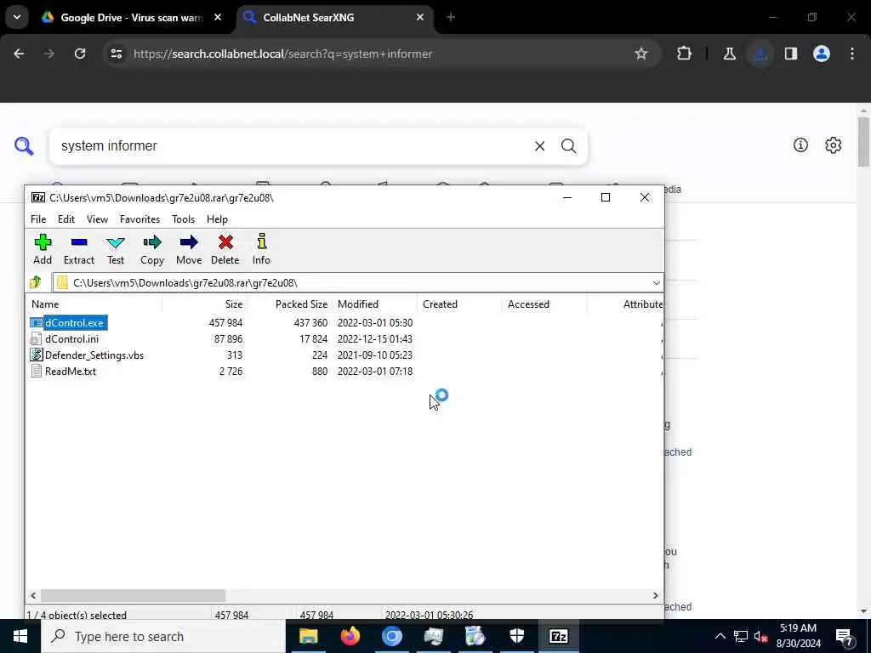The height and width of the screenshot is (653, 871).
Task: Open the View menu
Action: tap(97, 219)
